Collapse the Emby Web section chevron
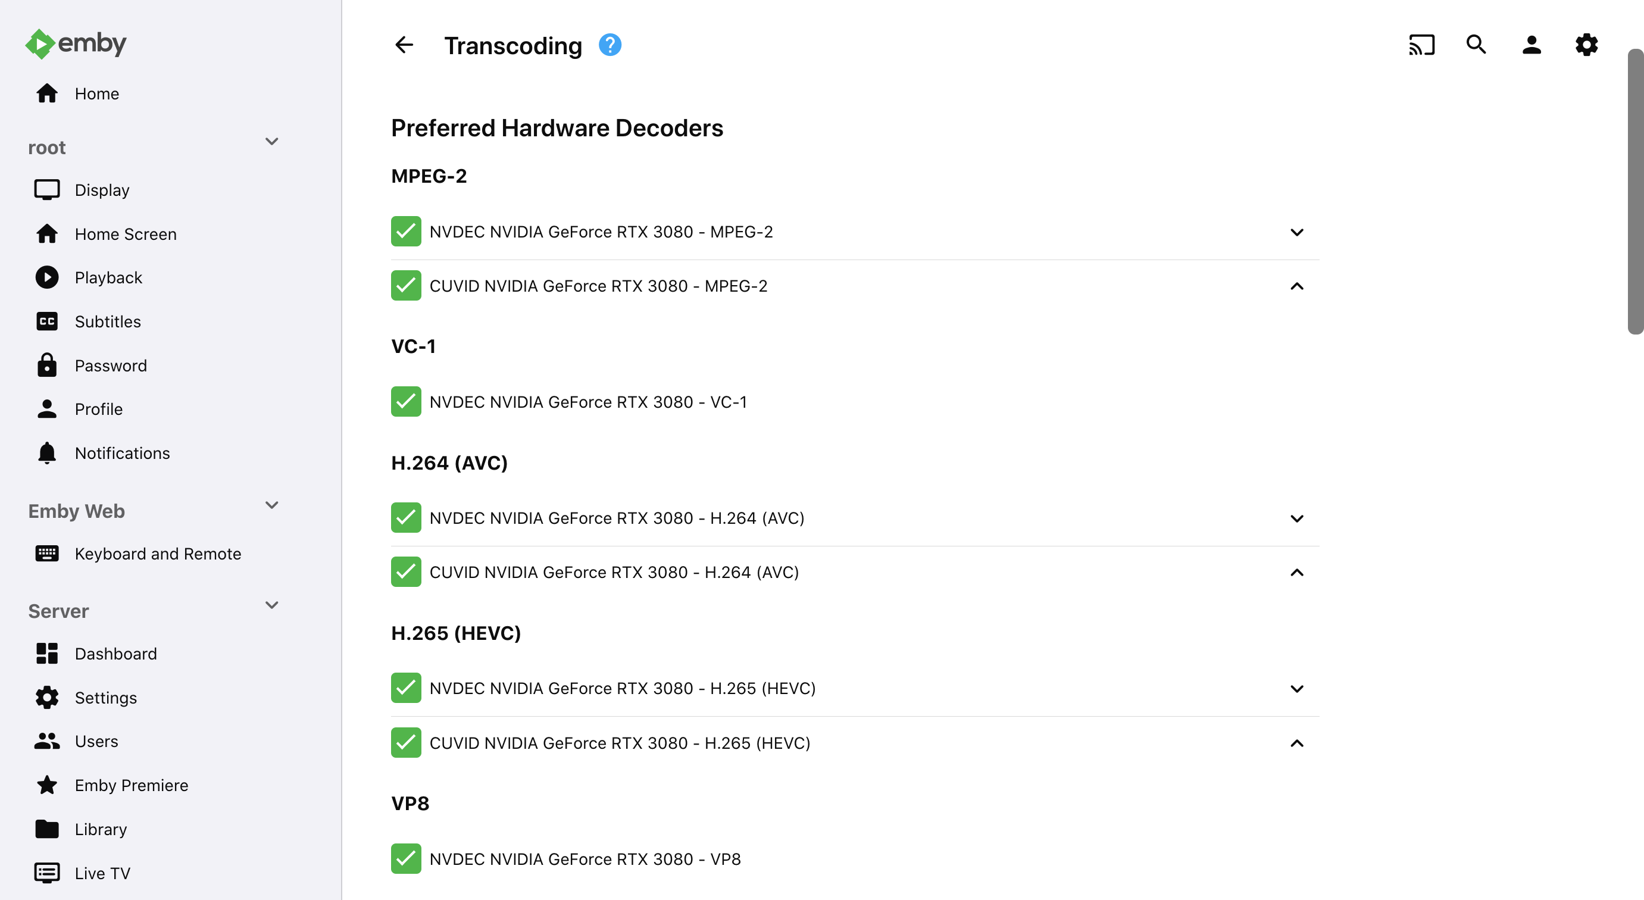Viewport: 1644px width, 900px height. click(x=272, y=505)
